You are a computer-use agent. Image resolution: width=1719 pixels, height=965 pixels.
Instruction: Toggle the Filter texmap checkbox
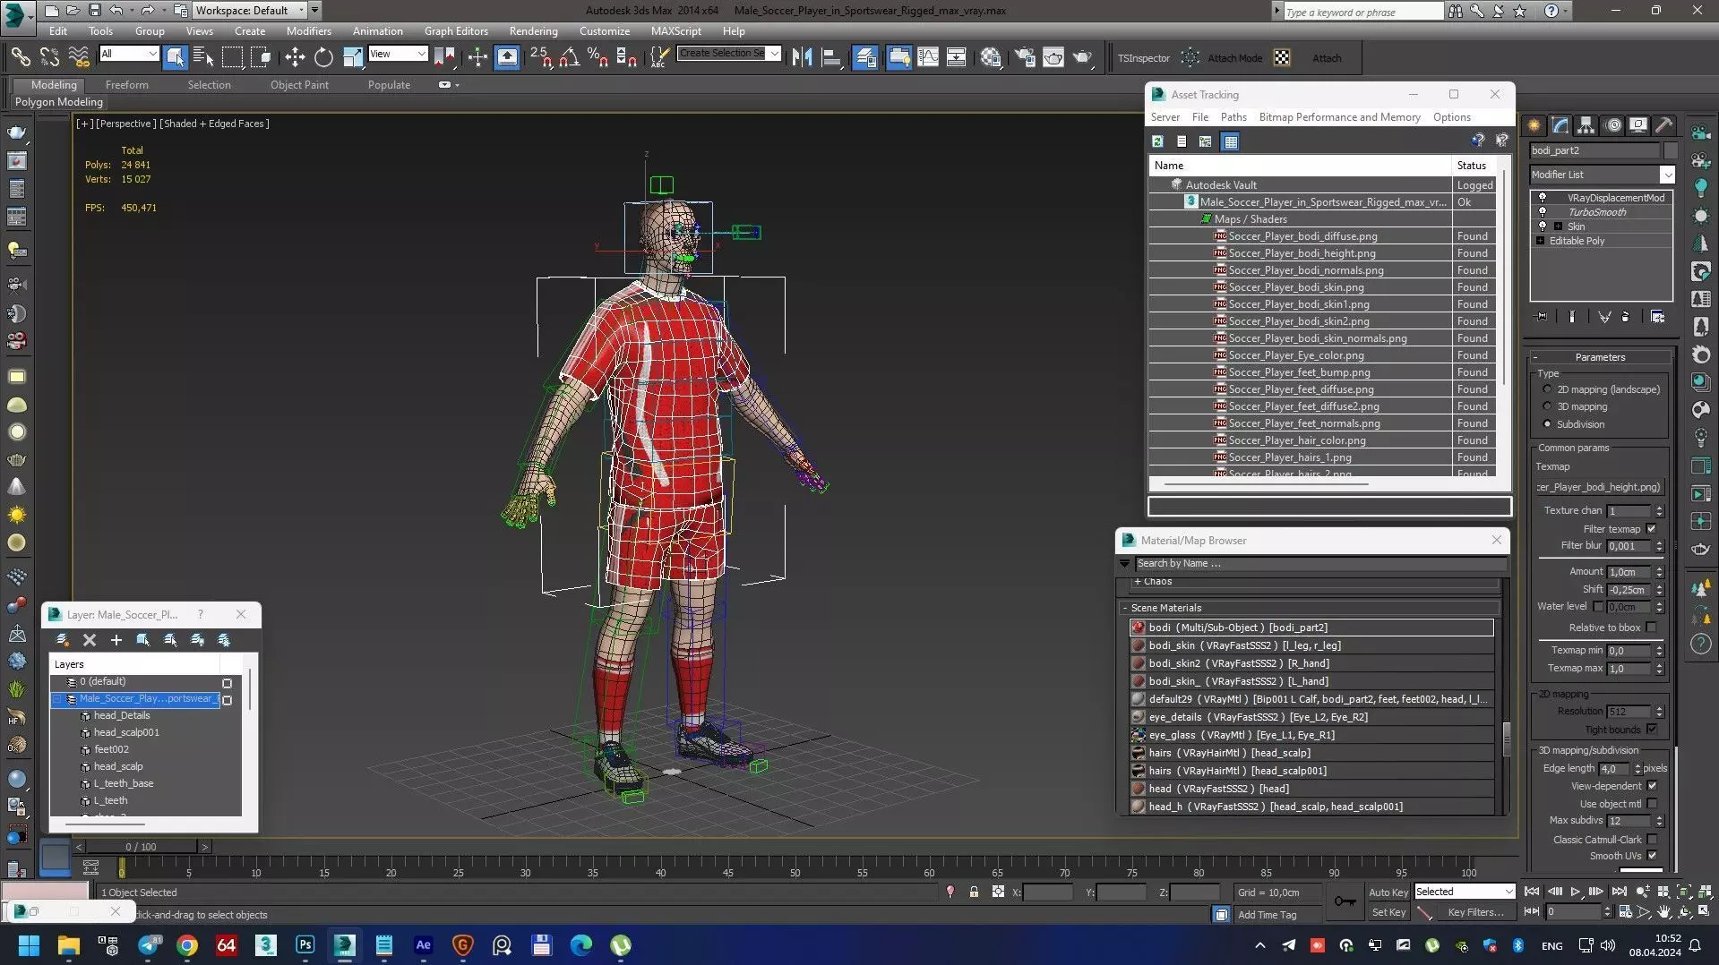1652,529
